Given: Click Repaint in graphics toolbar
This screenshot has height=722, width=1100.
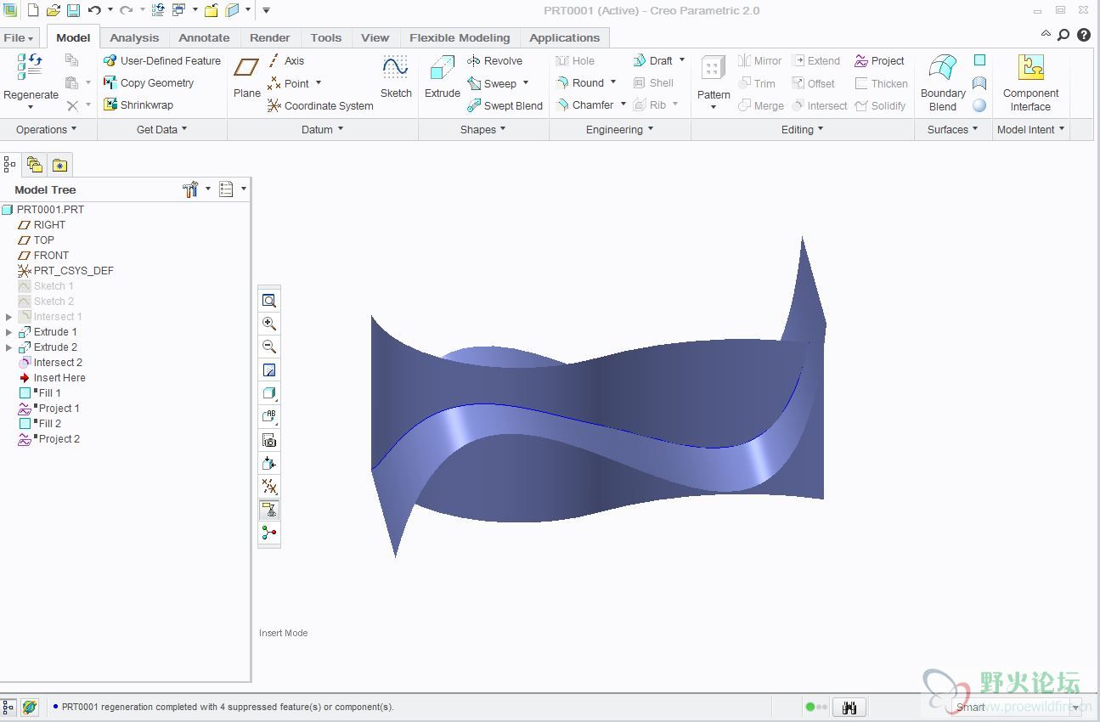Looking at the screenshot, I should pos(269,370).
